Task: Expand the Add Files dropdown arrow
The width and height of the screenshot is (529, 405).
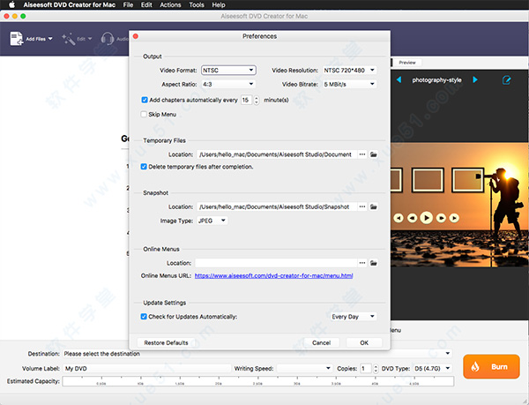Action: point(50,39)
